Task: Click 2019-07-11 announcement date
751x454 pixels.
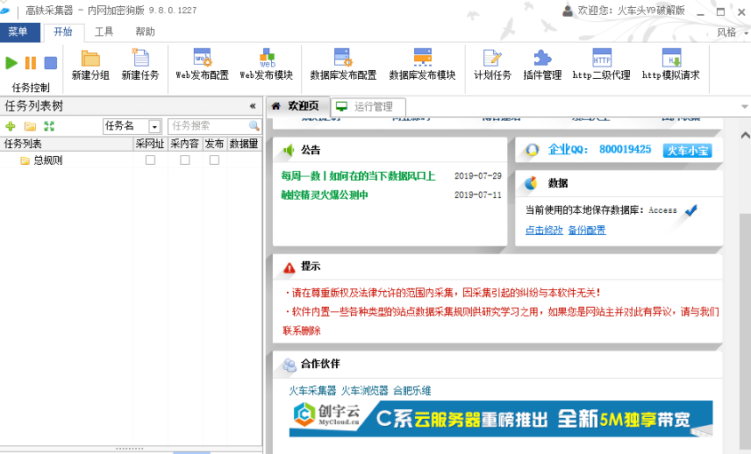Action: [478, 195]
